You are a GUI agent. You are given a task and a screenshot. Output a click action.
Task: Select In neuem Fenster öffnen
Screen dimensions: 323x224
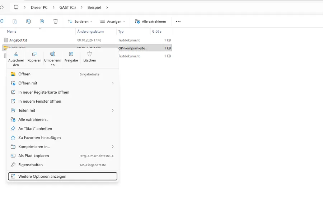pyautogui.click(x=62, y=101)
